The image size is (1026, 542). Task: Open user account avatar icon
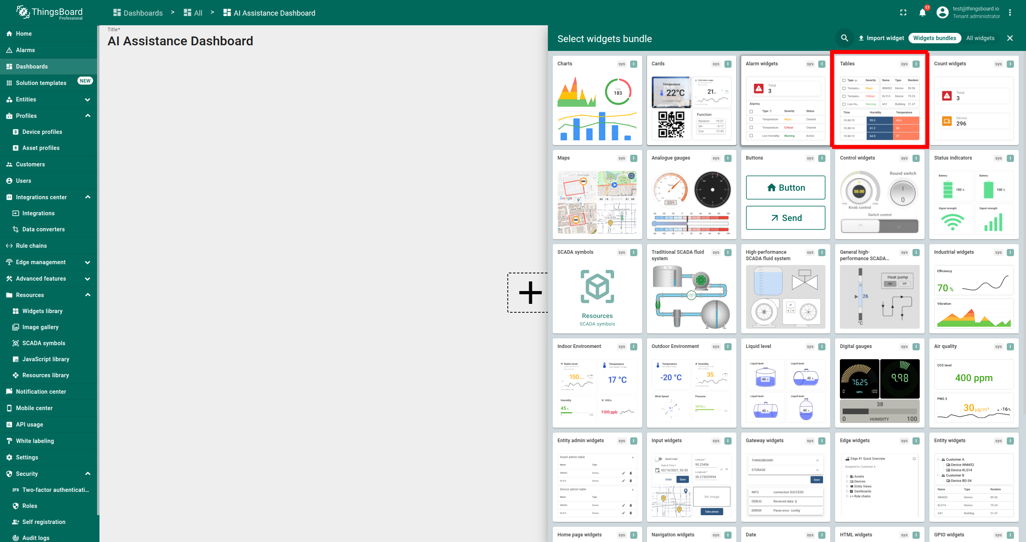click(x=942, y=12)
